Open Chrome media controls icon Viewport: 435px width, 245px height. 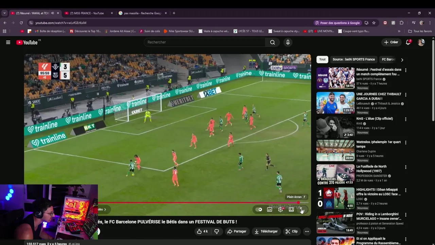414,23
